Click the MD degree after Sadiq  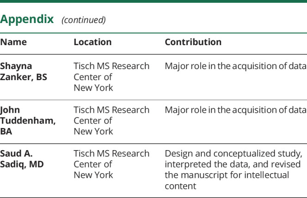click(37, 164)
